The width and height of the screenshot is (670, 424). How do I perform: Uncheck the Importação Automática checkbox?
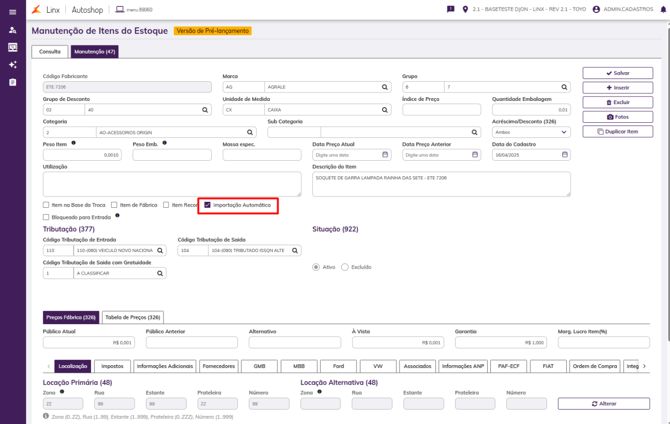click(207, 205)
